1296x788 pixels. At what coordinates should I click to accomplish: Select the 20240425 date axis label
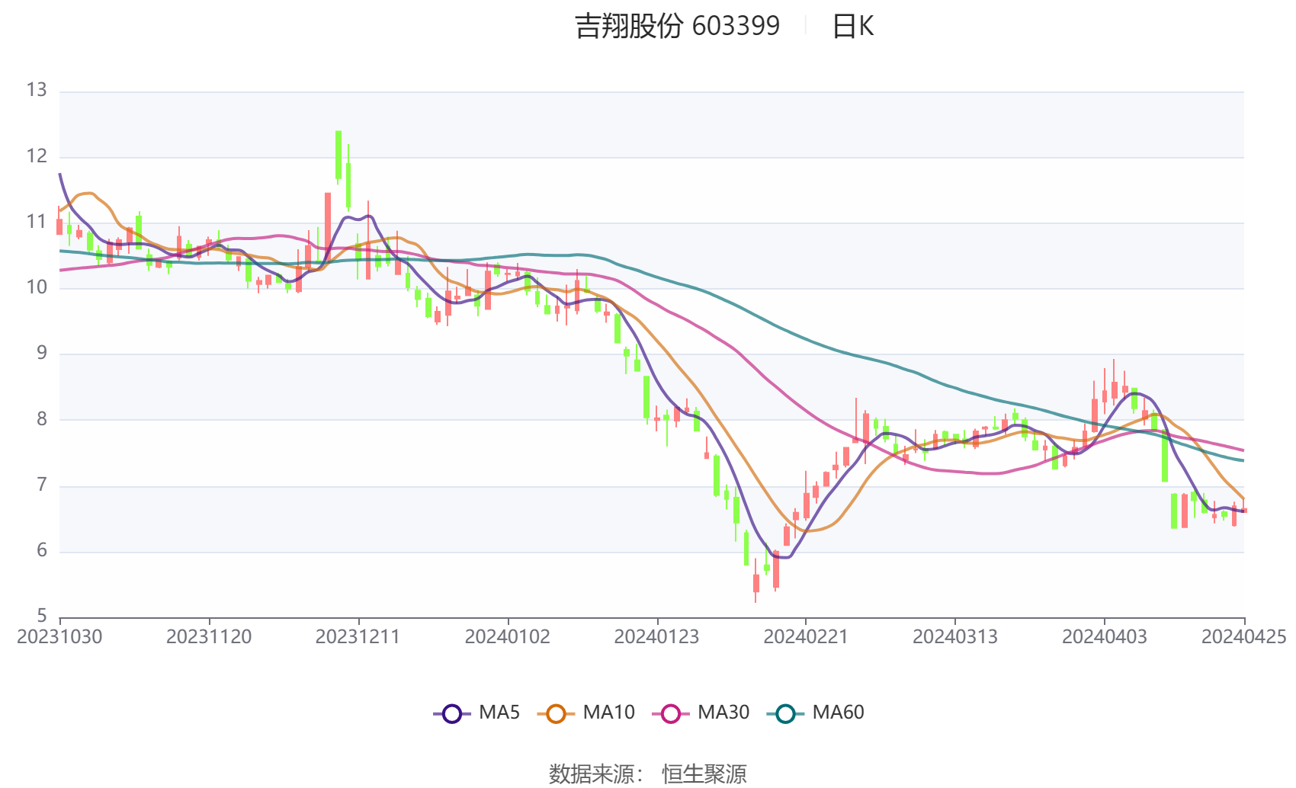tap(1244, 637)
